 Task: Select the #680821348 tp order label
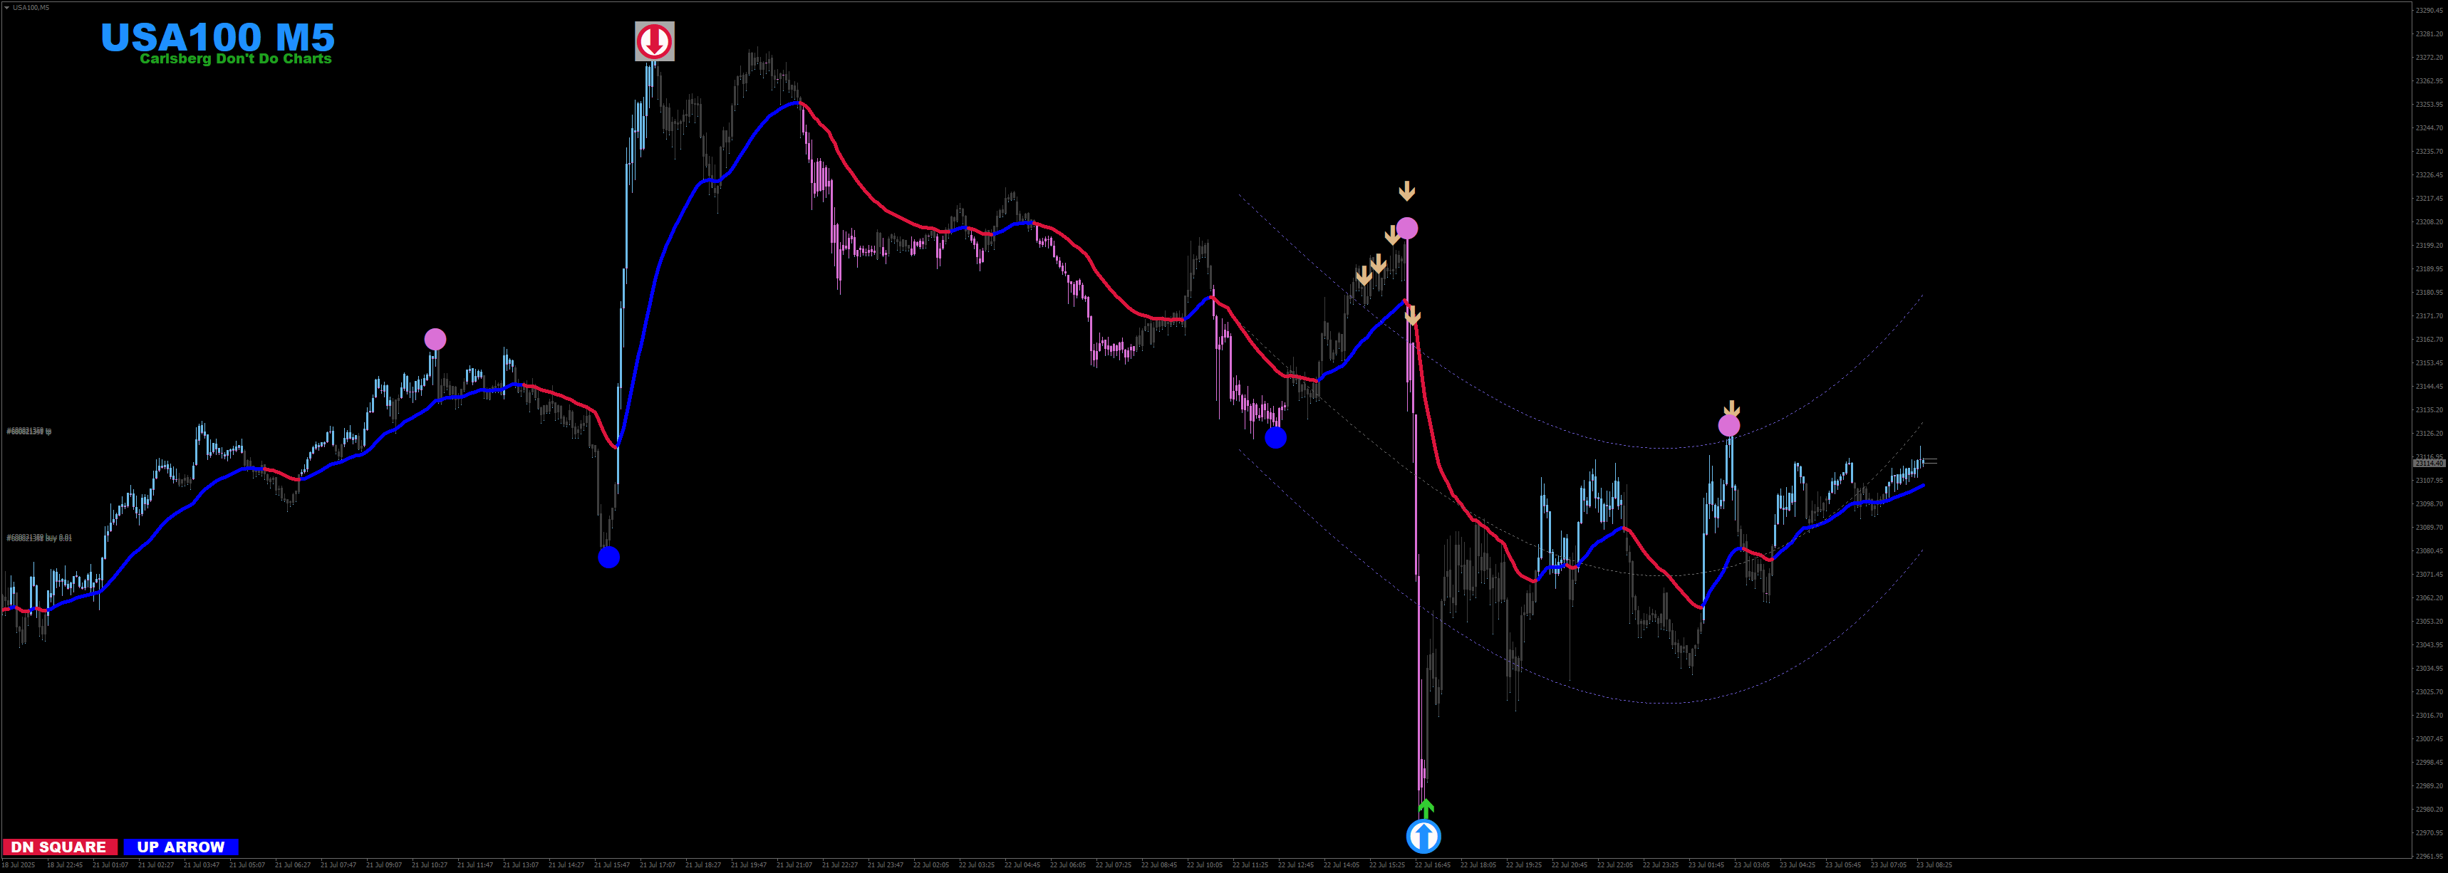[x=28, y=432]
